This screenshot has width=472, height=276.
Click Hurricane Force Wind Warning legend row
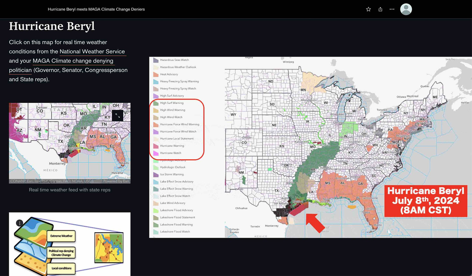point(176,125)
